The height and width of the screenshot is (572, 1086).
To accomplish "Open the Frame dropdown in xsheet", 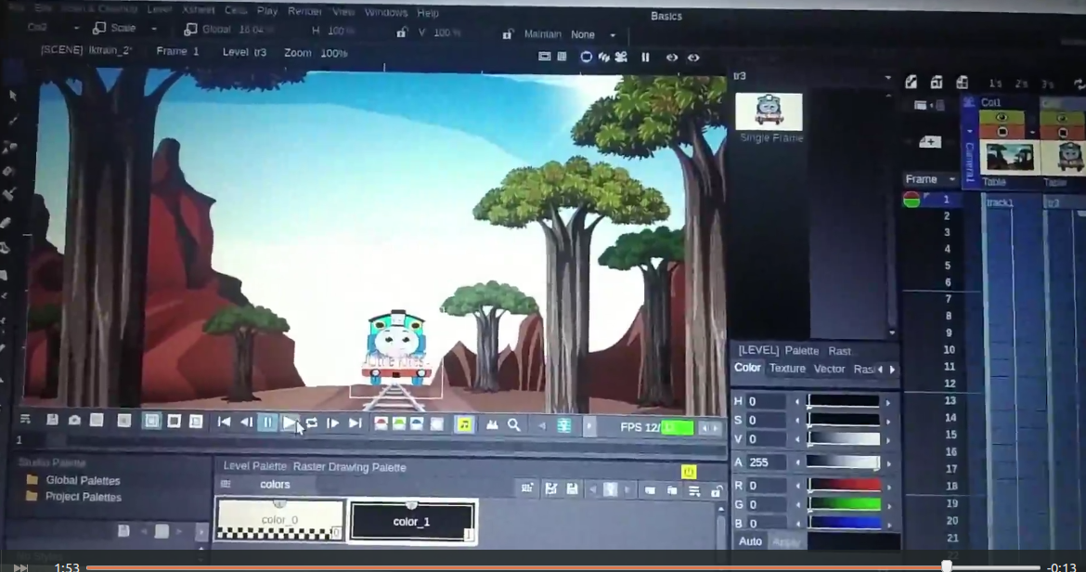I will 930,179.
